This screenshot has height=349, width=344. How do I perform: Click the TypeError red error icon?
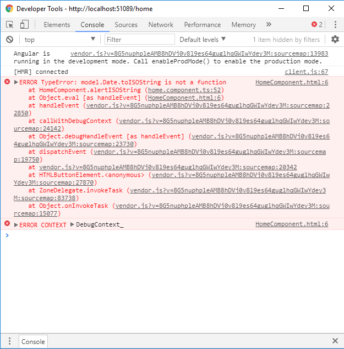tap(7, 82)
